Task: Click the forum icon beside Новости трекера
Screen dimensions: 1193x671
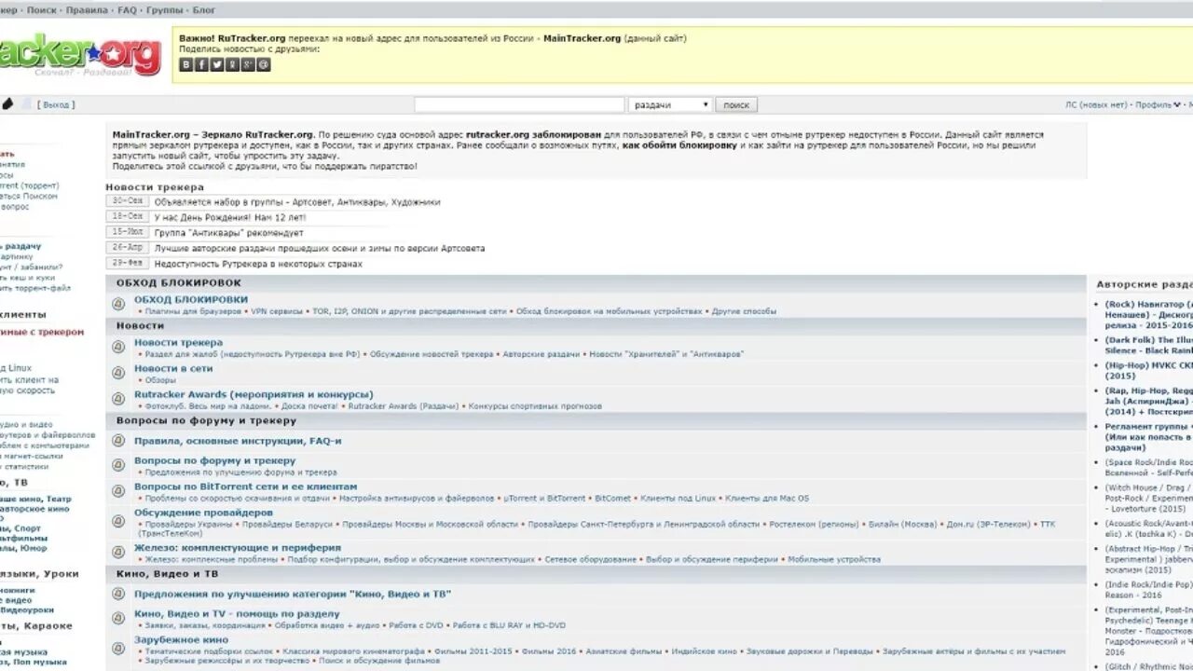Action: click(118, 348)
